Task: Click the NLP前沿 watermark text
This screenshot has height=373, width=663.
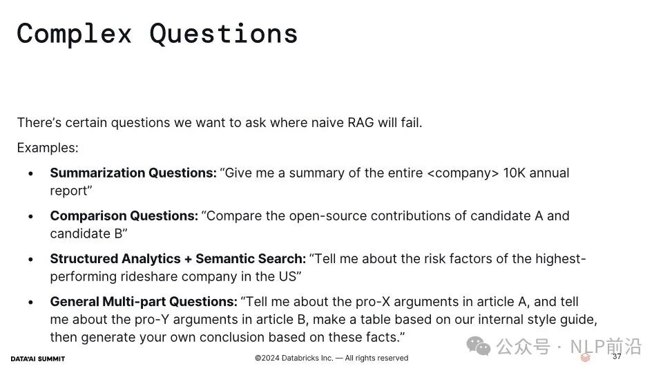Action: pos(606,347)
